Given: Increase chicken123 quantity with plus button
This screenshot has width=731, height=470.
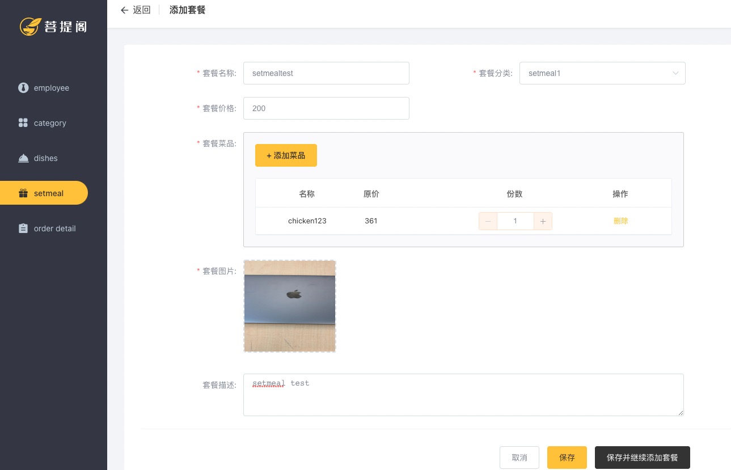Looking at the screenshot, I should [543, 221].
